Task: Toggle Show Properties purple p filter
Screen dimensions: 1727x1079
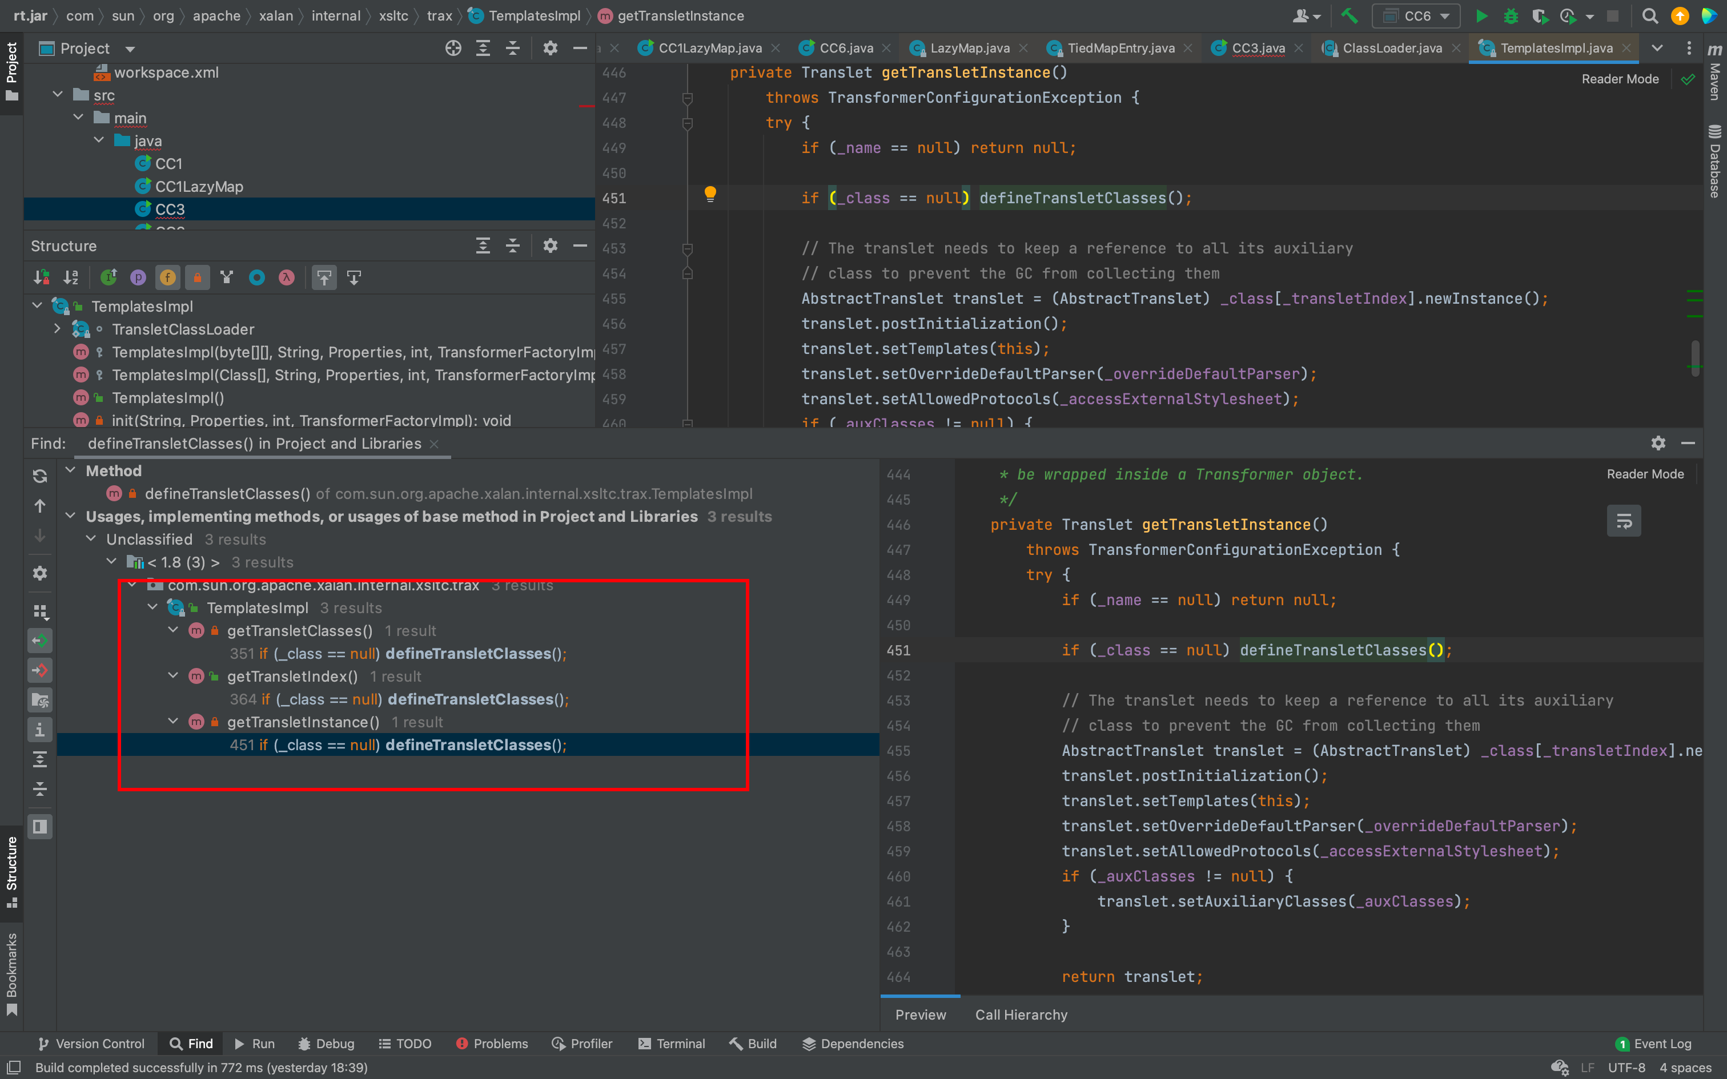Action: [138, 277]
